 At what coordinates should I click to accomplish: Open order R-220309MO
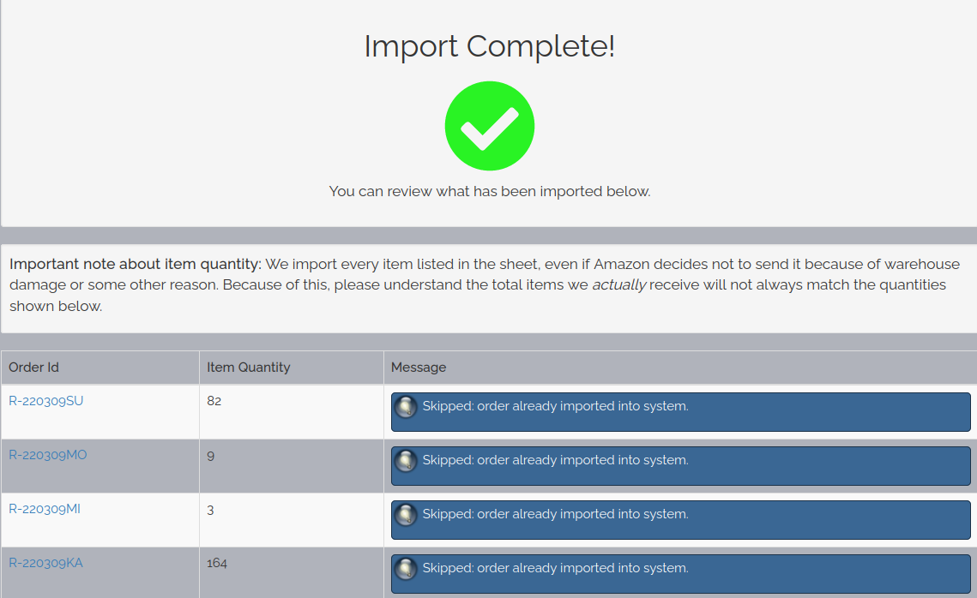[x=48, y=455]
